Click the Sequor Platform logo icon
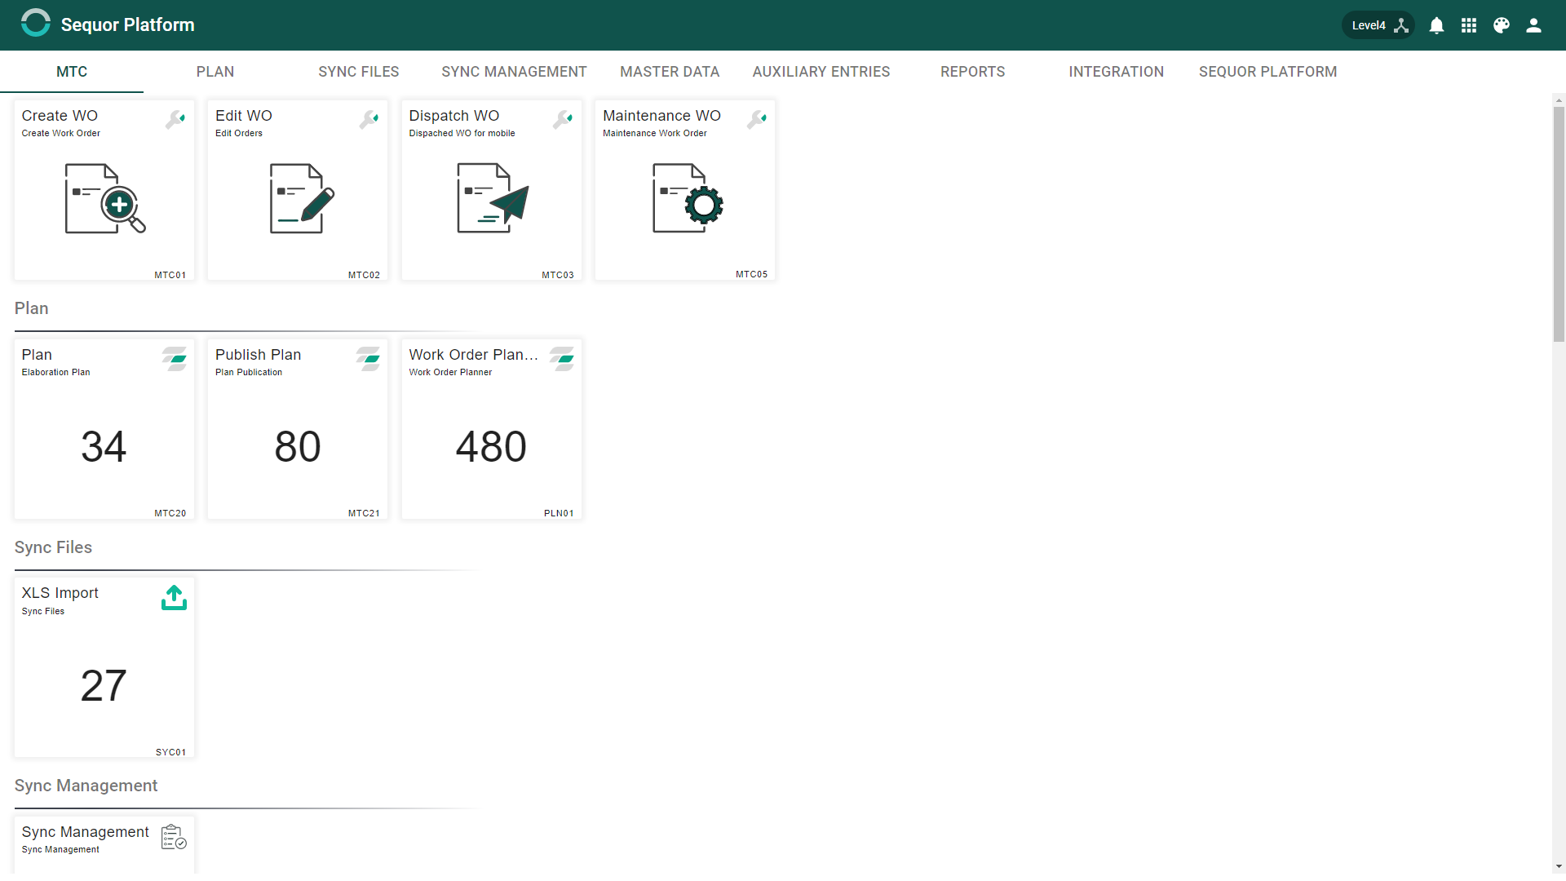 coord(36,24)
